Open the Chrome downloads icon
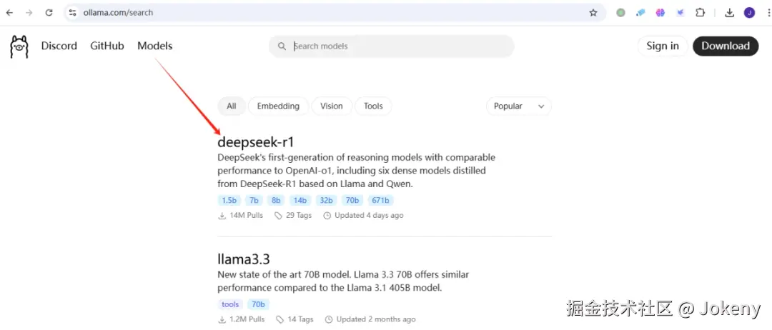 [730, 12]
